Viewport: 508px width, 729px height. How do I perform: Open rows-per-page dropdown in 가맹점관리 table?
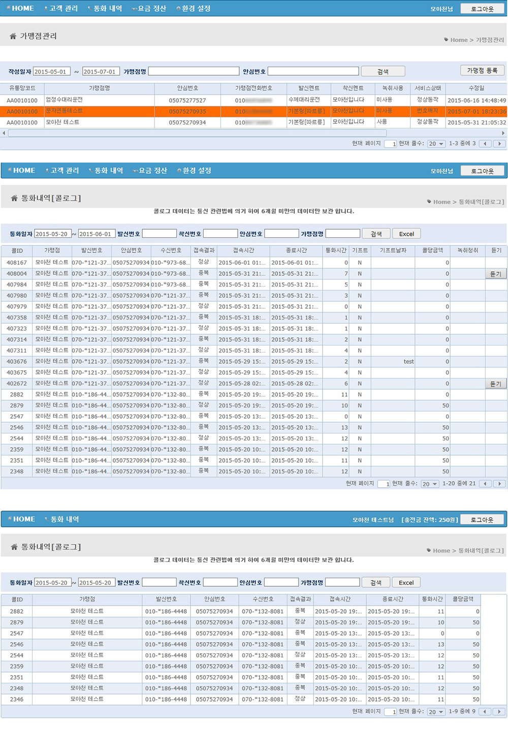tap(436, 144)
